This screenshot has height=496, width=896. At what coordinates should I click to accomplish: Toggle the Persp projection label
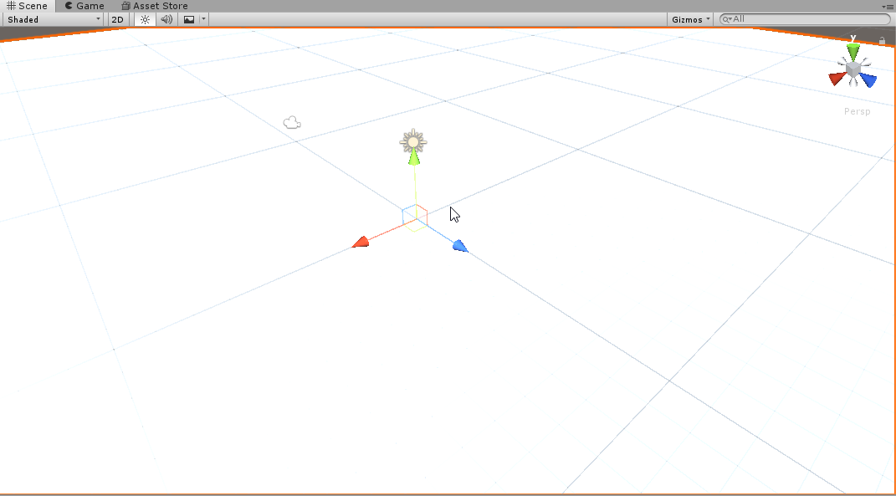(x=858, y=111)
